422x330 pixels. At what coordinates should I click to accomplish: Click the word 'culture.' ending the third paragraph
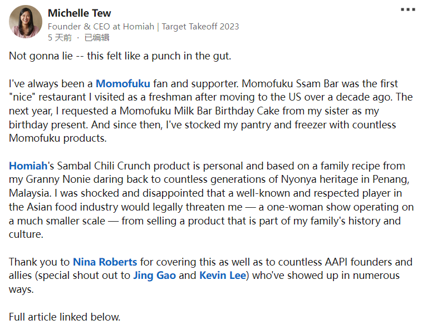pos(26,234)
